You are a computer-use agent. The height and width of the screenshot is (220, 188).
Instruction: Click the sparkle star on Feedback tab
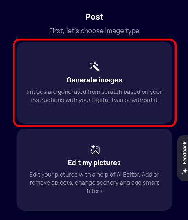[x=184, y=171]
